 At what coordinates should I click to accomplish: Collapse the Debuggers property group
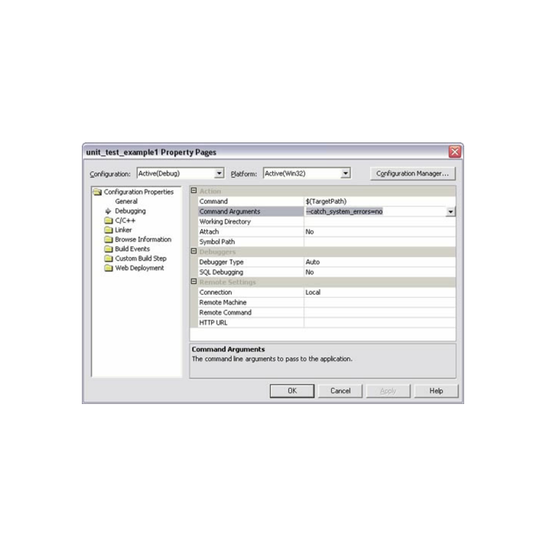click(194, 251)
